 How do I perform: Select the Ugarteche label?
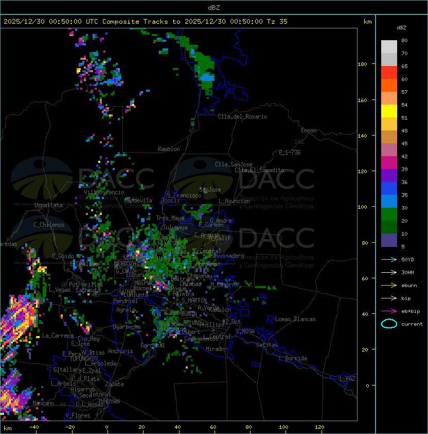point(127,327)
